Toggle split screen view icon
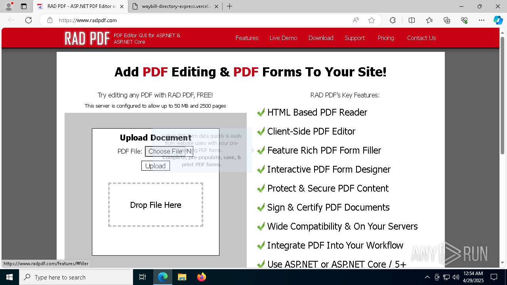507x285 pixels. coord(412,20)
